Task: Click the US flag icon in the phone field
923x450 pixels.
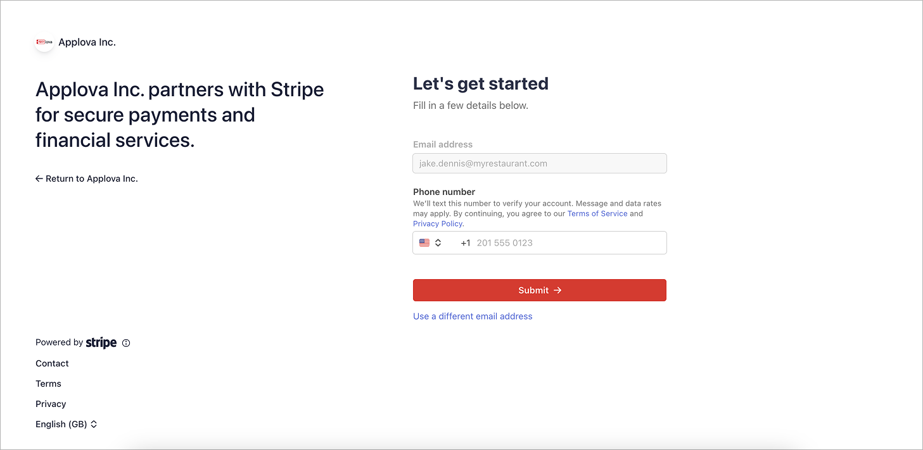Action: (x=424, y=243)
